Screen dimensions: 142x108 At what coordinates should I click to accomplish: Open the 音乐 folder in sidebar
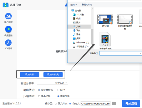77,34
